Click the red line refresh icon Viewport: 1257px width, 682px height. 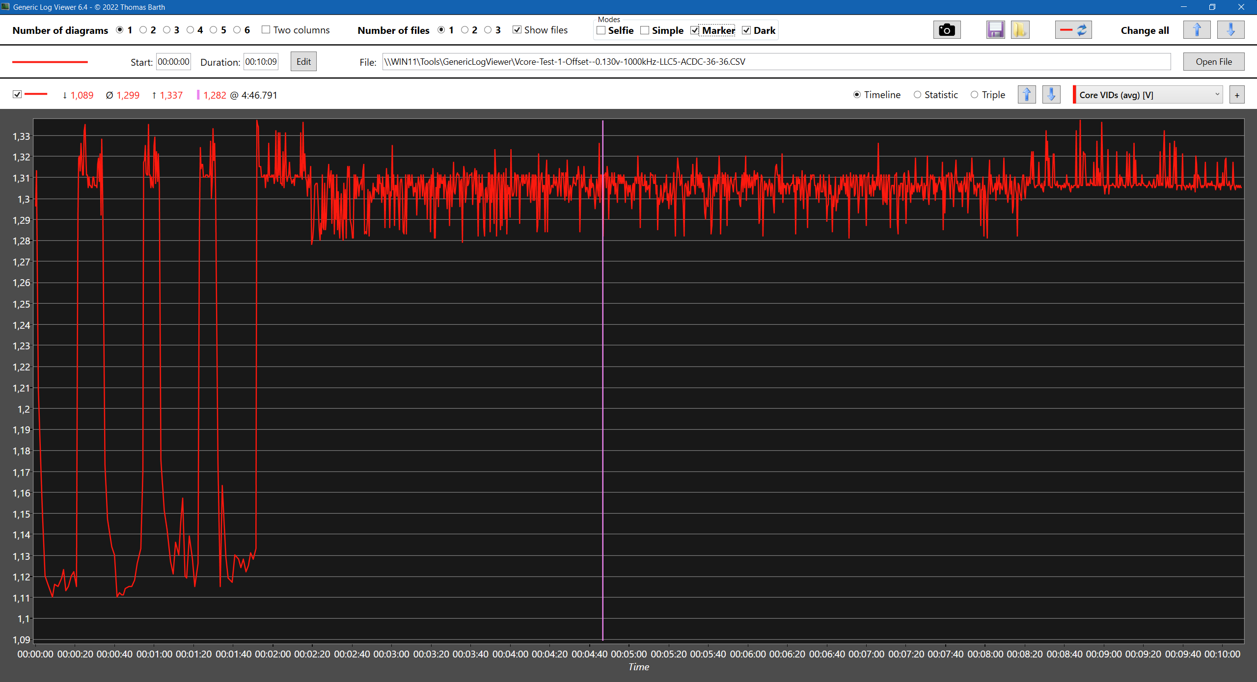click(x=1073, y=30)
